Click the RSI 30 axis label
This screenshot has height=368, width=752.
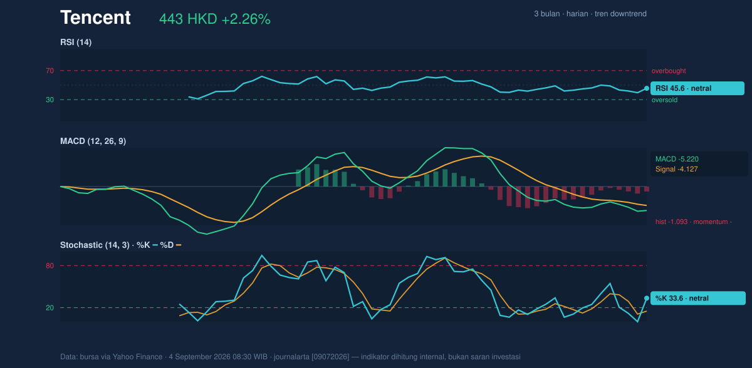pos(50,100)
